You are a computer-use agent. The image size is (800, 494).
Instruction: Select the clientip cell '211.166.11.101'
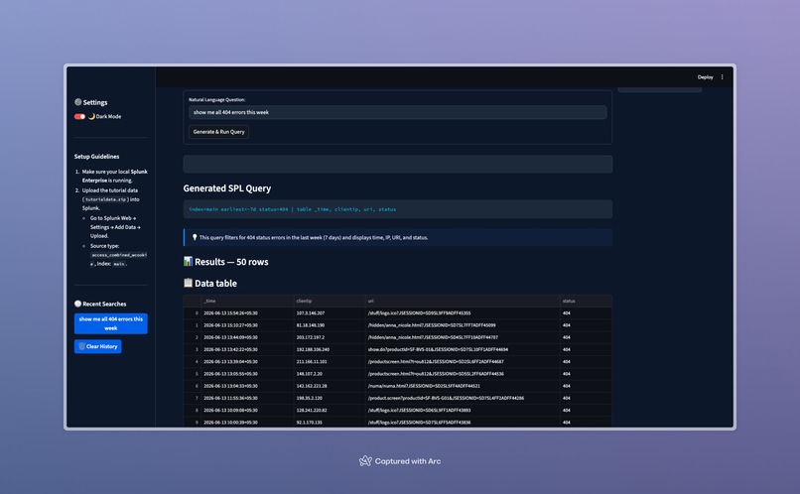pyautogui.click(x=330, y=361)
